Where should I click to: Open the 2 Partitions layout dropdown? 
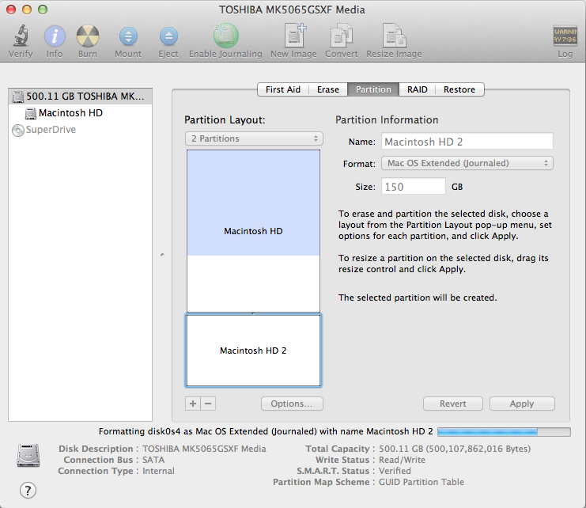pyautogui.click(x=254, y=138)
